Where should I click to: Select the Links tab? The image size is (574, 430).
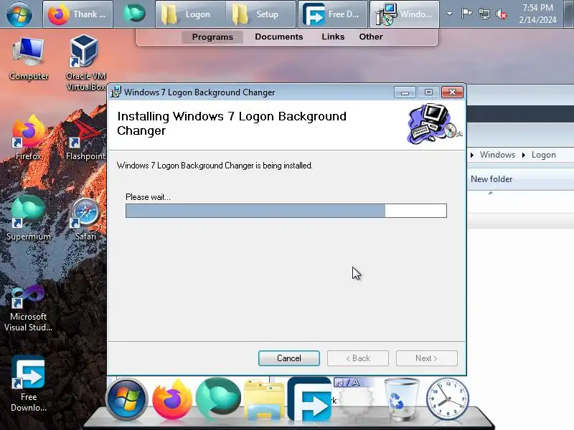coord(333,37)
